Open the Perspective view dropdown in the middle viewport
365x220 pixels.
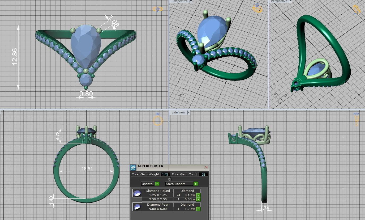[190, 1]
